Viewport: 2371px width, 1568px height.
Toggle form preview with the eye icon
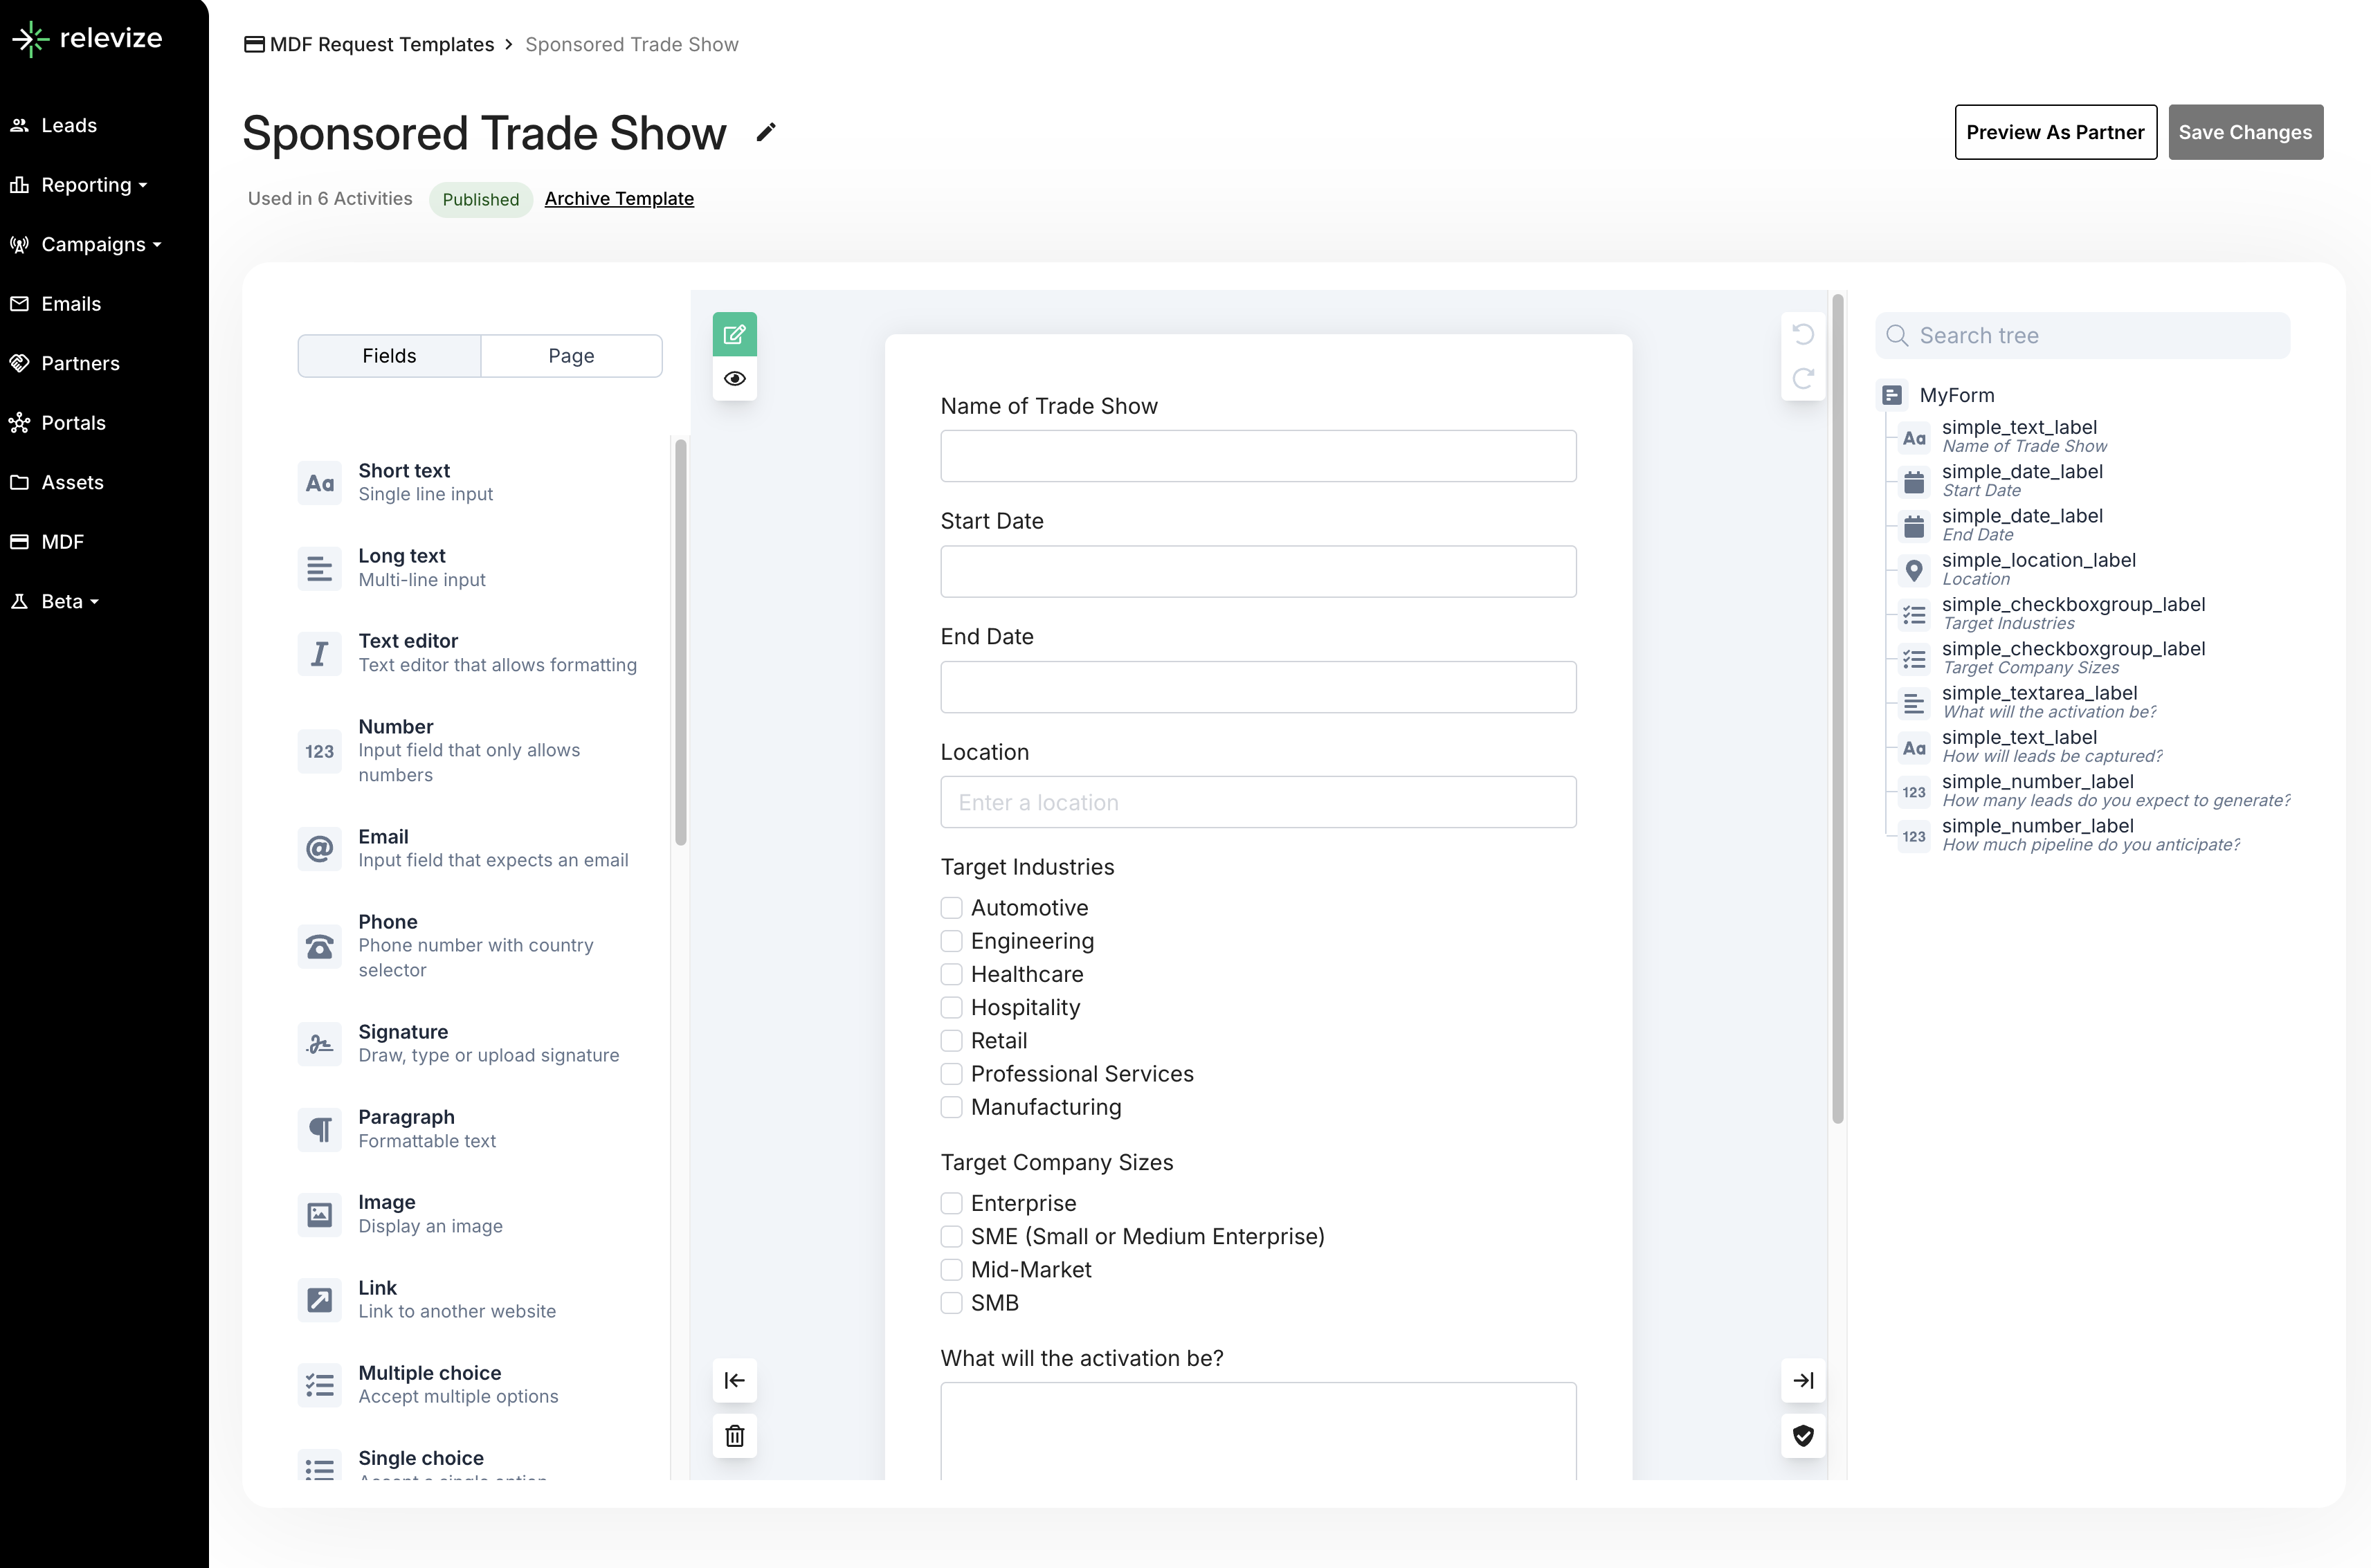[734, 379]
